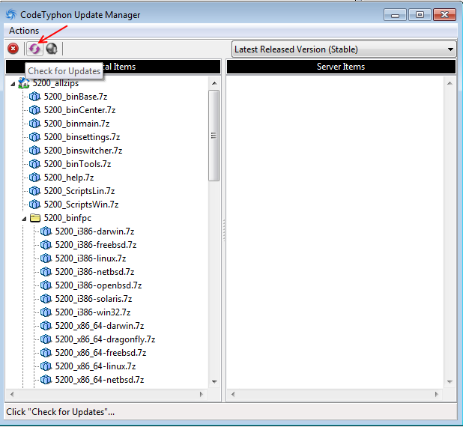Close the CodeTyphon Update Manager window
This screenshot has height=427, width=463.
444,15
